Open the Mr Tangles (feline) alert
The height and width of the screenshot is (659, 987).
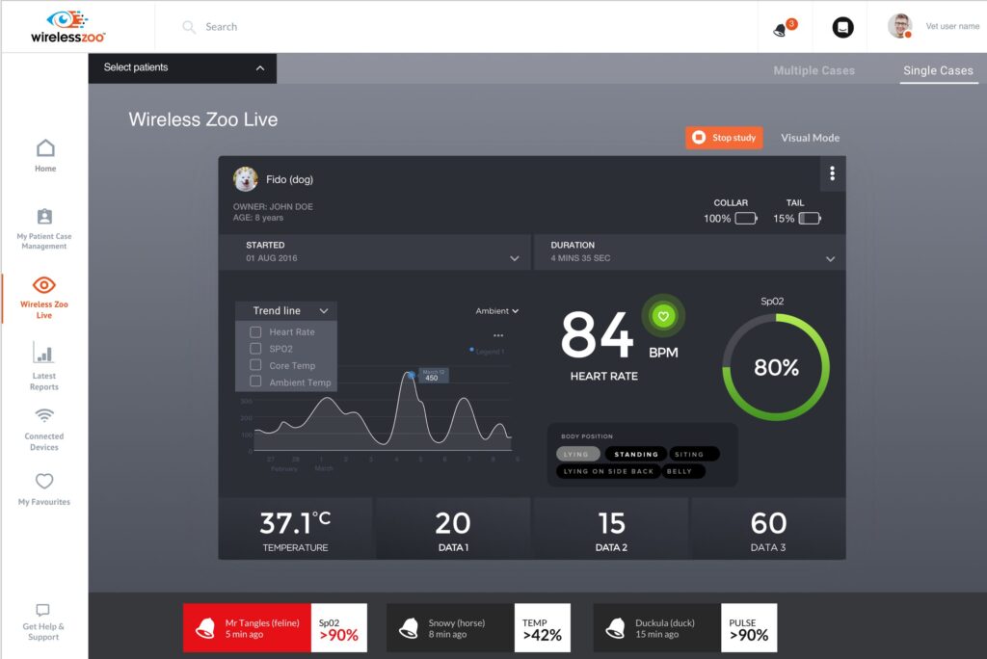point(275,627)
